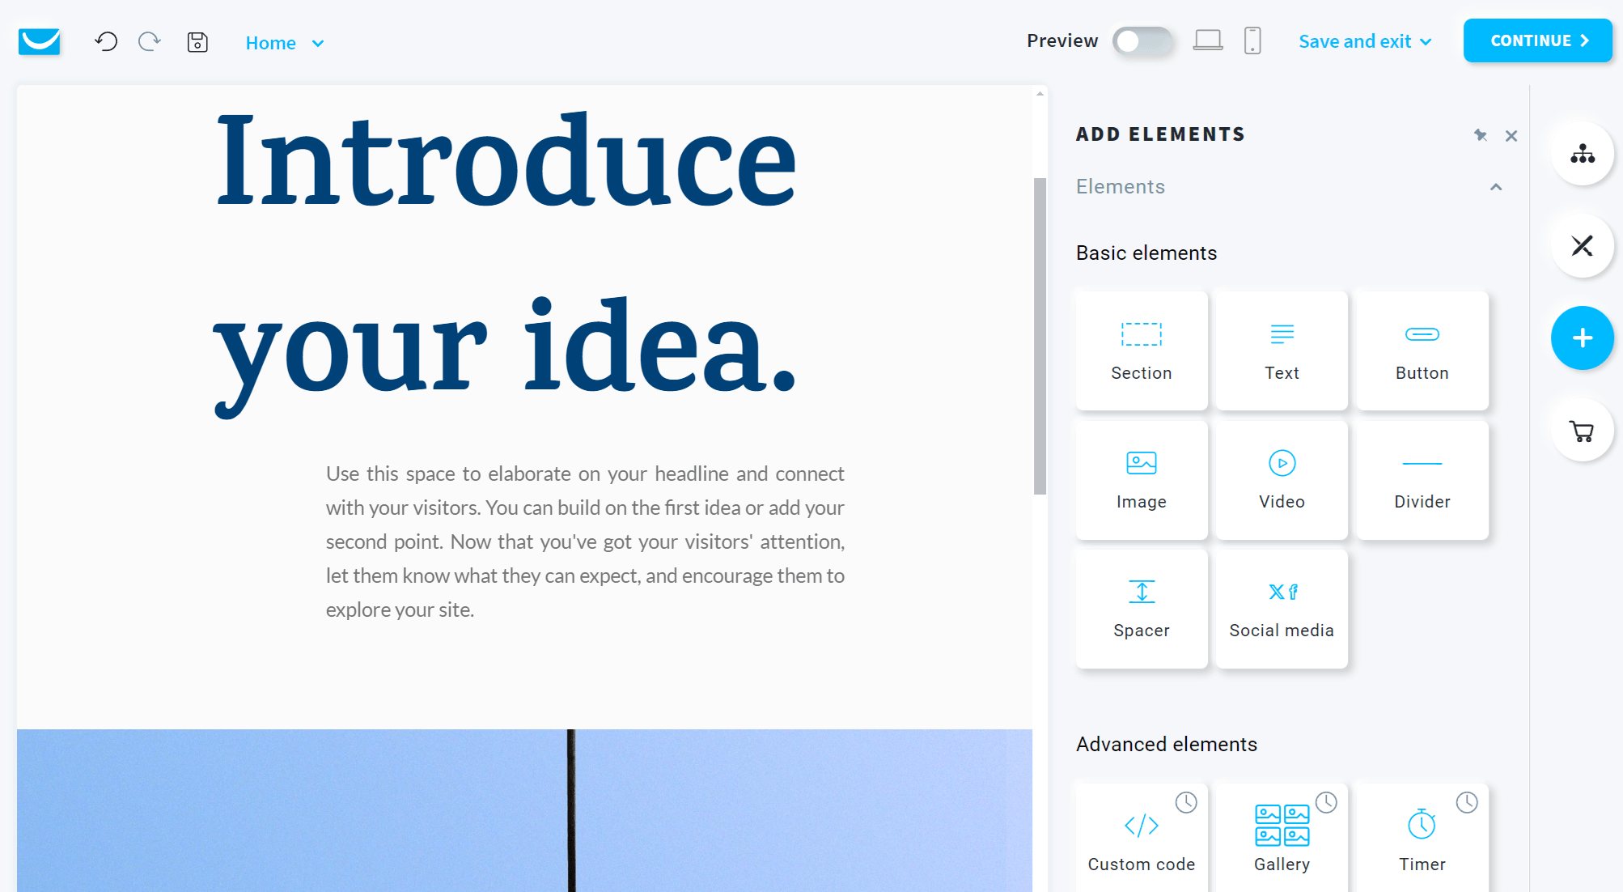
Task: Click the undo button
Action: 105,43
